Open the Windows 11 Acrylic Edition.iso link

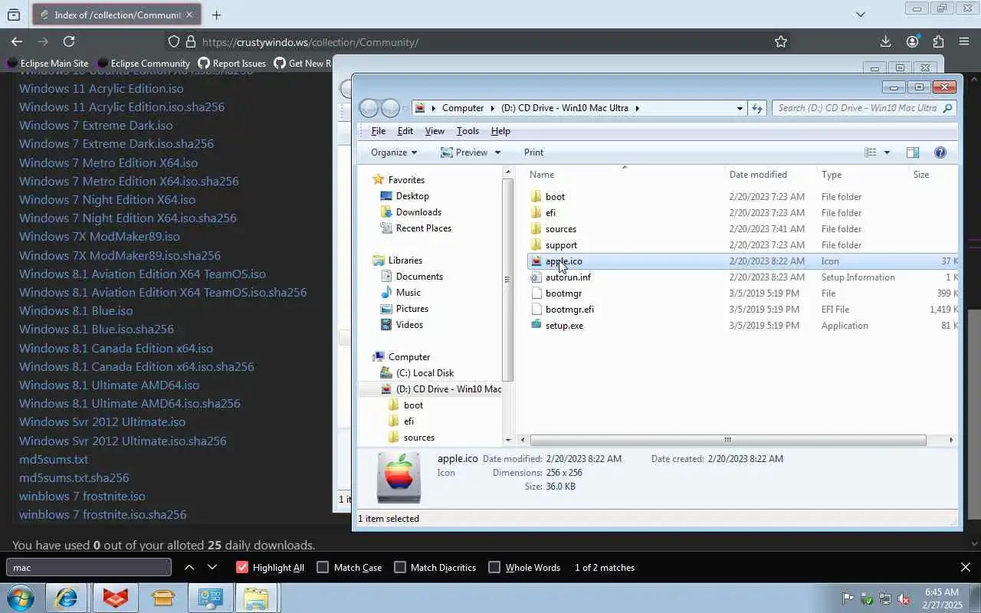tap(101, 88)
